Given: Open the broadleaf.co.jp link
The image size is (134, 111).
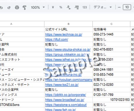Looking at the screenshot, I should pyautogui.click(x=65, y=100).
